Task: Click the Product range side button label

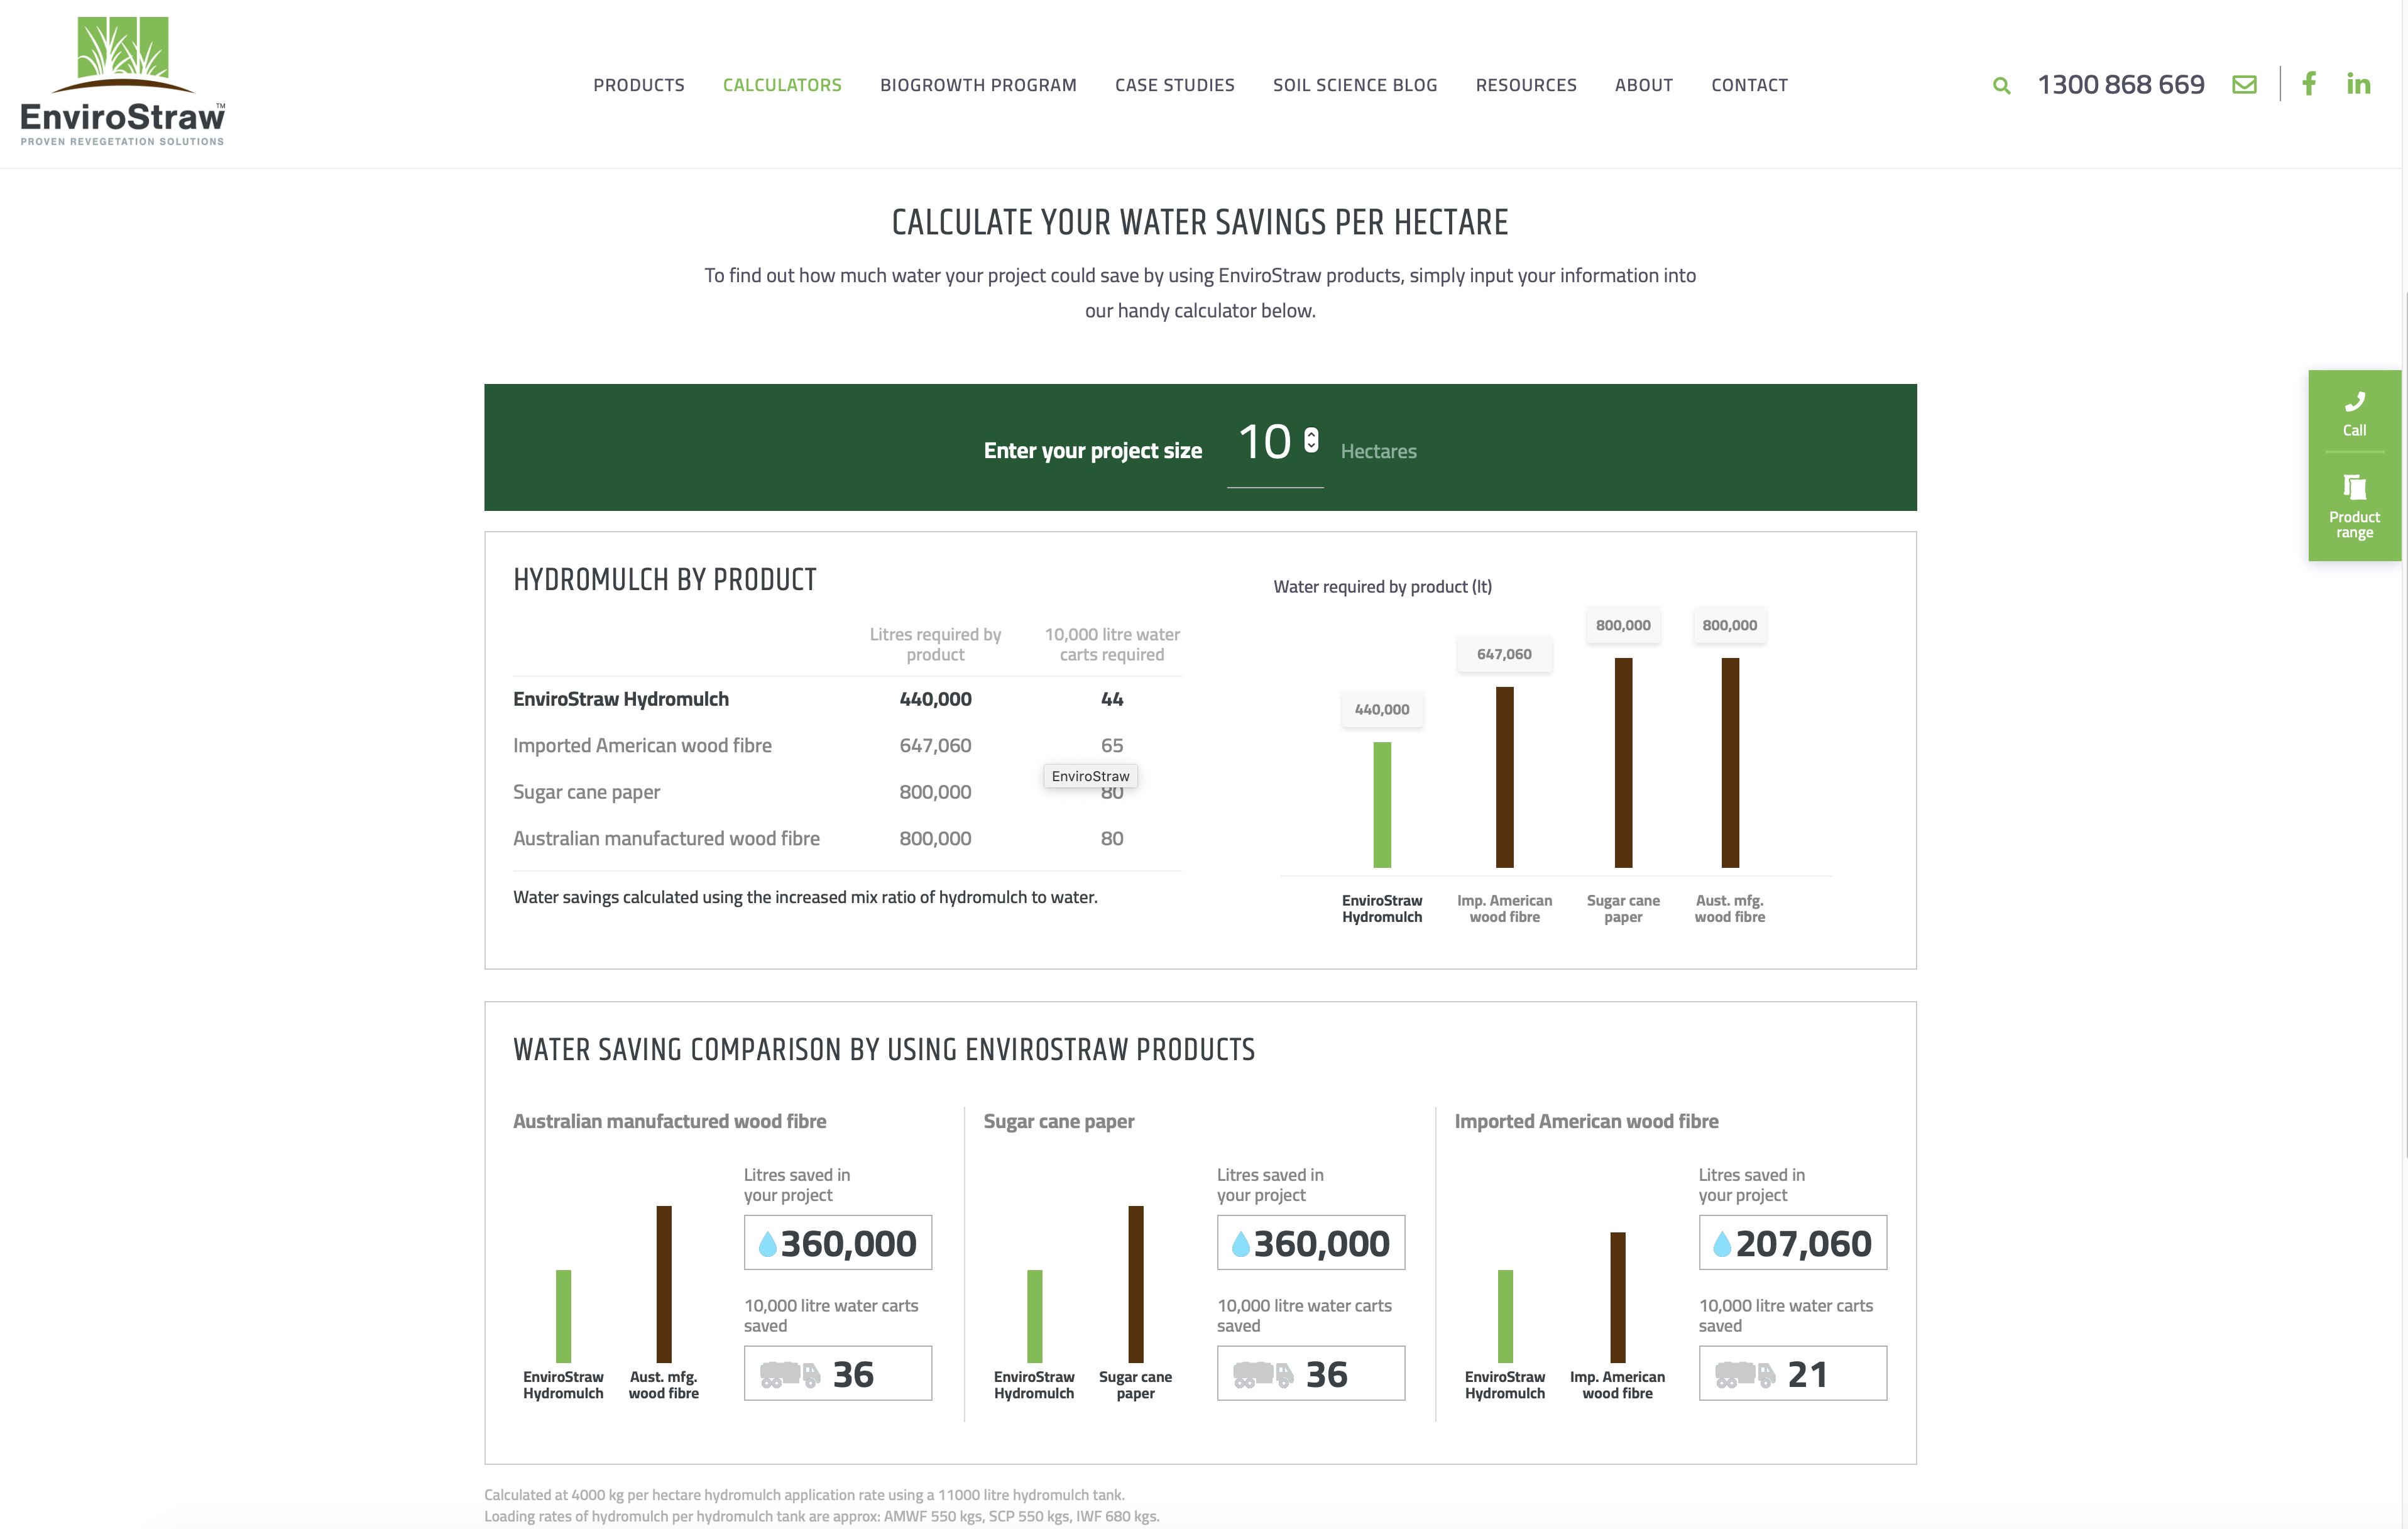Action: 2354,525
